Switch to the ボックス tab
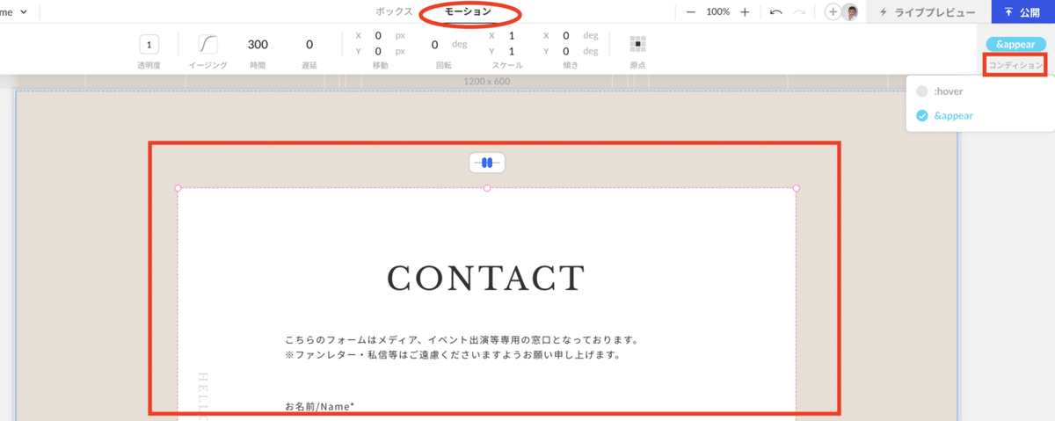This screenshot has height=421, width=1055. [394, 12]
